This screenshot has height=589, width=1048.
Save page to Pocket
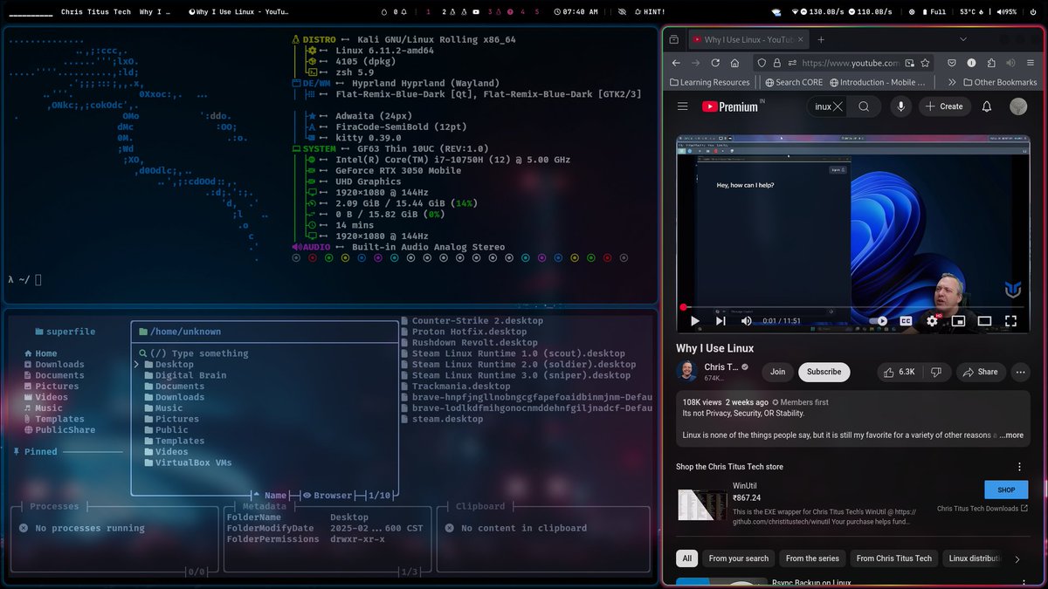coord(951,63)
